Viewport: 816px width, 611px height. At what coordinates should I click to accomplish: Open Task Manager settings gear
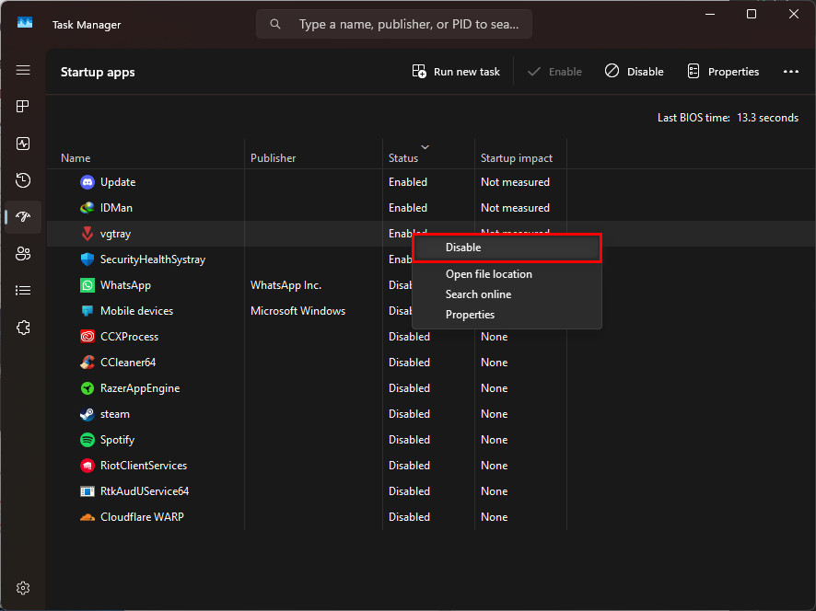point(23,588)
